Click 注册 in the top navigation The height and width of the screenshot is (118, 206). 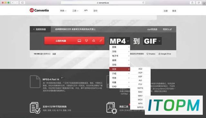click(x=165, y=11)
